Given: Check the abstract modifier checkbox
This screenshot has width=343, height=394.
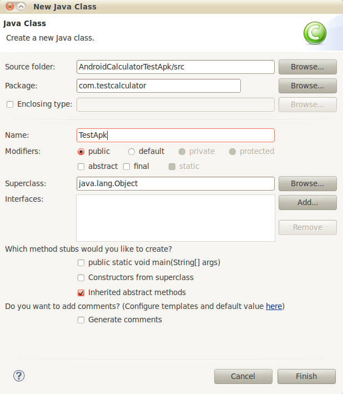Looking at the screenshot, I should coord(81,166).
